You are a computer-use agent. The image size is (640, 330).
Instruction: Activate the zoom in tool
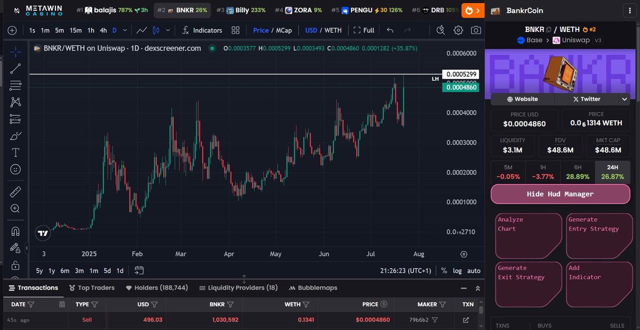tap(15, 209)
